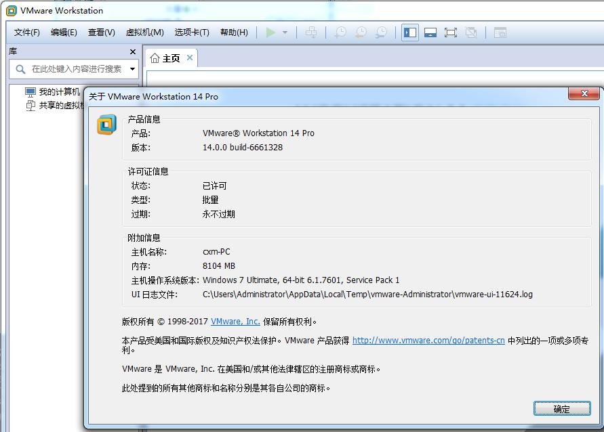Open the 帮助(H) menu
The height and width of the screenshot is (432, 604).
234,33
